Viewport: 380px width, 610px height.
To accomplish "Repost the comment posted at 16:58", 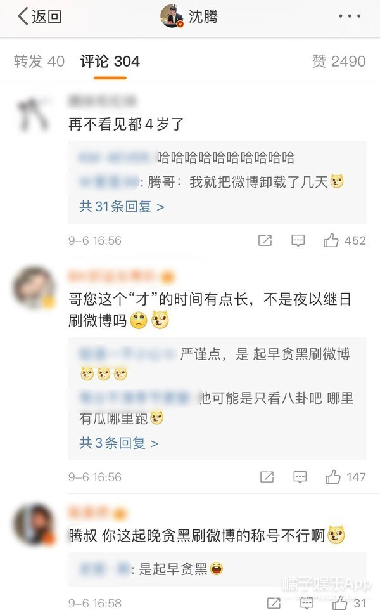I will point(274,603).
